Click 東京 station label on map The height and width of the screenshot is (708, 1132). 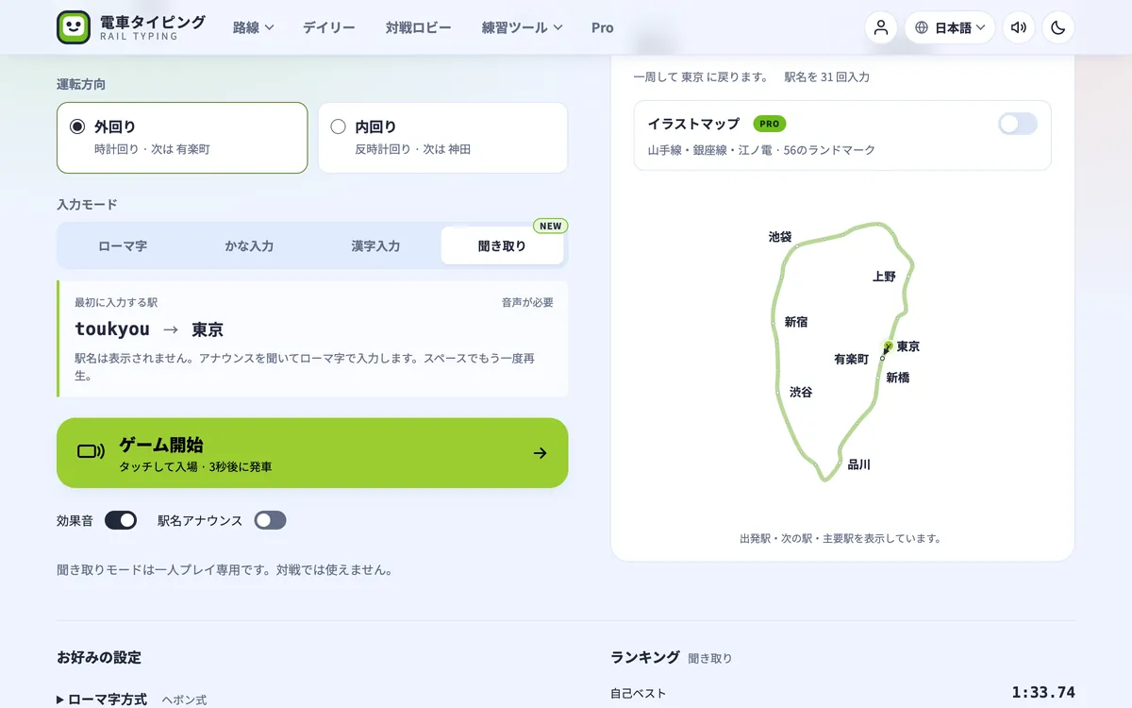point(908,346)
